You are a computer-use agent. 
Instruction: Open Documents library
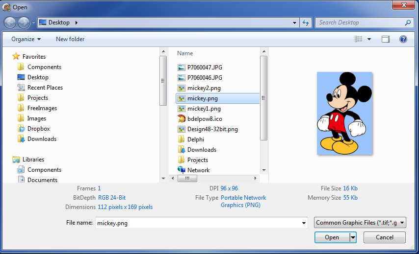[x=37, y=180]
